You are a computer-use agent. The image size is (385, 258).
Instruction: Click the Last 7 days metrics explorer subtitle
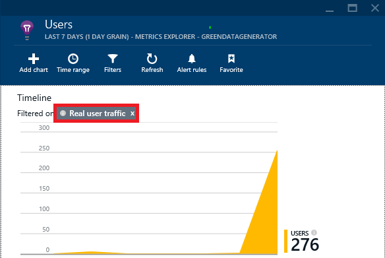point(161,37)
